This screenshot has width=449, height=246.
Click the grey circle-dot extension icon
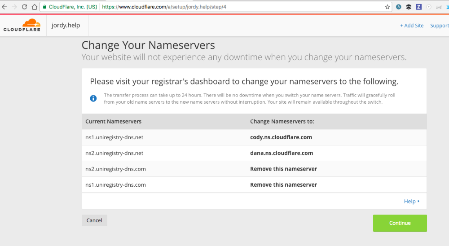pyautogui.click(x=429, y=7)
